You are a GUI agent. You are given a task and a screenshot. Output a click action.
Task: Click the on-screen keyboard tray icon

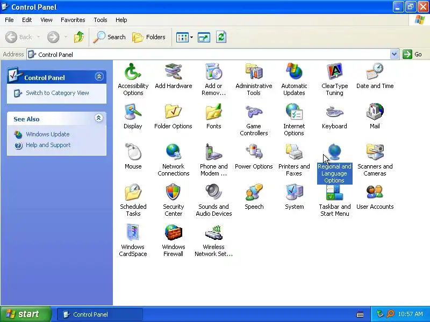click(x=360, y=314)
